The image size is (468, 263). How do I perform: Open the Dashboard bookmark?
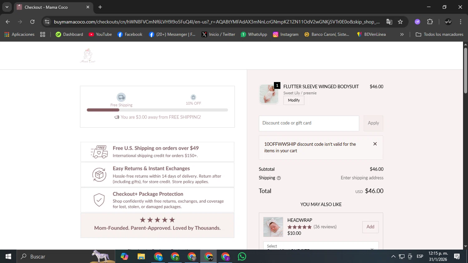click(x=69, y=34)
